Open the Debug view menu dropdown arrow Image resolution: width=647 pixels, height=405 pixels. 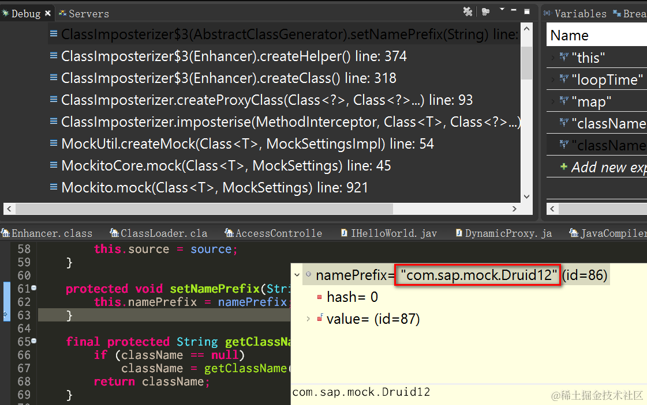coord(502,9)
